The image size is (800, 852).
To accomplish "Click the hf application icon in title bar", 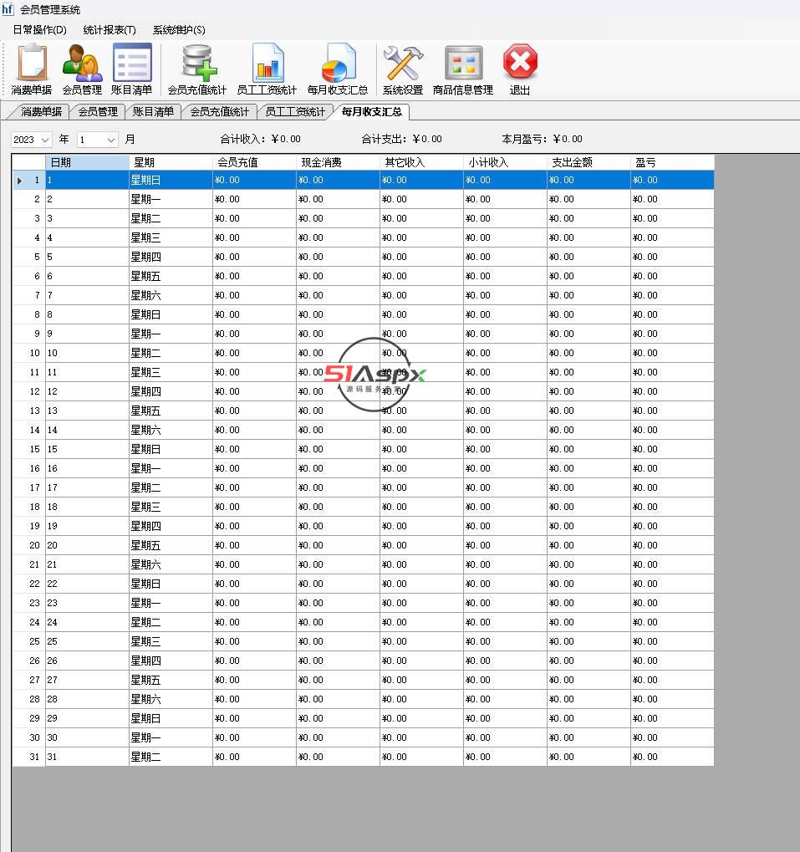I will [x=7, y=9].
